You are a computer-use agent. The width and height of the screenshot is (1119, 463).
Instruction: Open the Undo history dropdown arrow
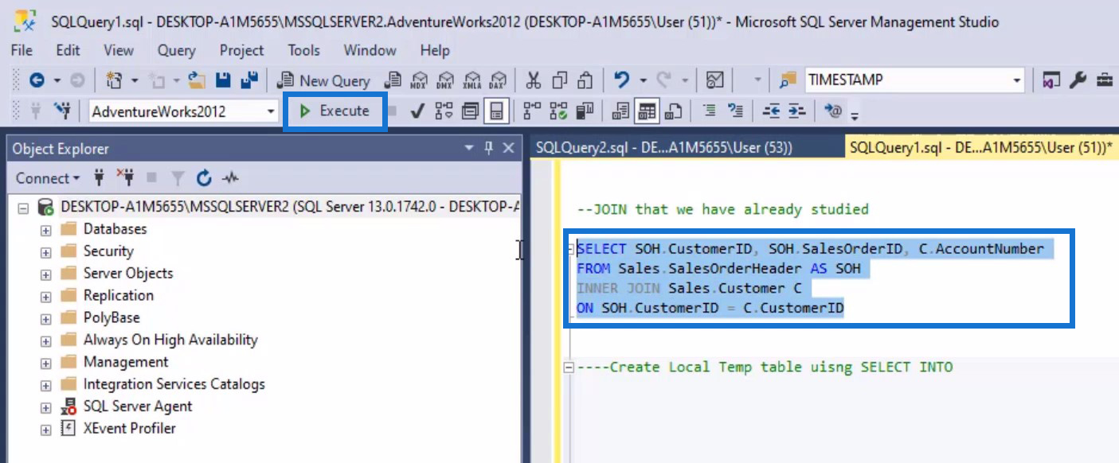pyautogui.click(x=643, y=80)
